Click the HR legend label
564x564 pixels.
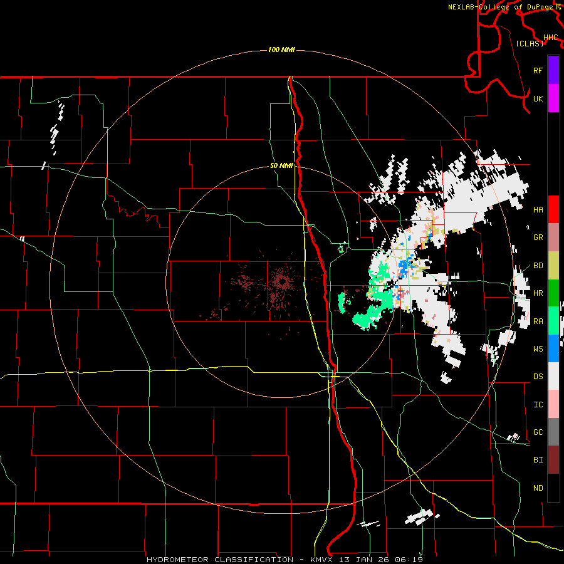pos(538,293)
